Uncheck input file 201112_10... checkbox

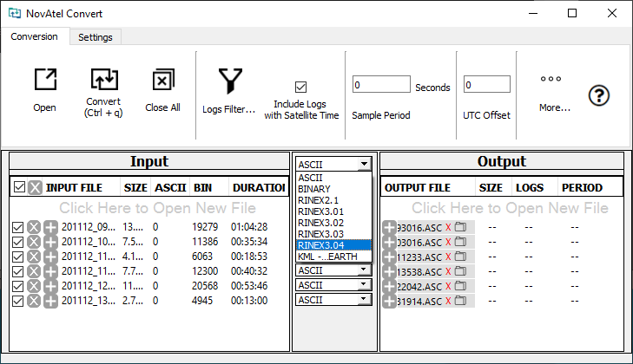17,242
